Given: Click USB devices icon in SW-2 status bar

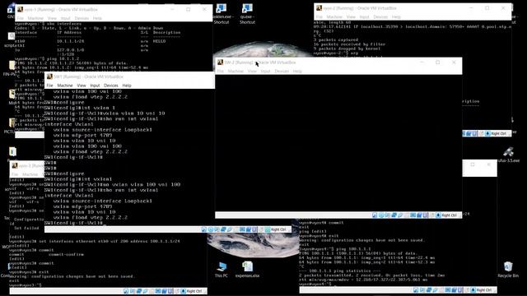Looking at the screenshot, I should 400,215.
